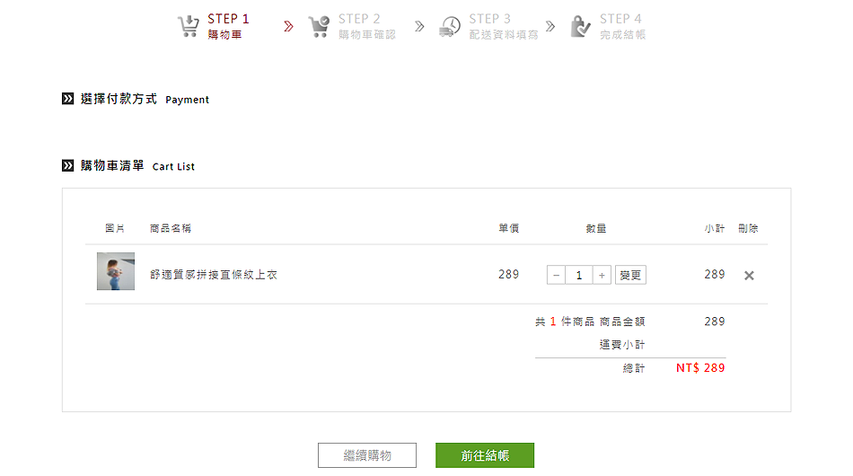Viewport: 853px width, 476px height.
Task: Click the arrow icon beside 選擇付款方式
Action: tap(68, 99)
